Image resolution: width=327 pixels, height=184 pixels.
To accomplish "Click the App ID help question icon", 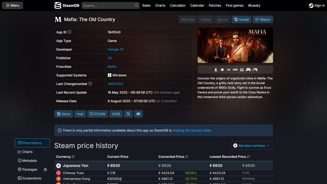I will (x=69, y=32).
